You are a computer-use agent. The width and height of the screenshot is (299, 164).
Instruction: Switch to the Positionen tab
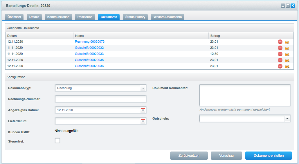point(85,17)
